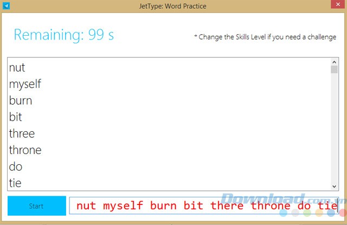Click the JetType: Word Practice title bar

(x=173, y=5)
